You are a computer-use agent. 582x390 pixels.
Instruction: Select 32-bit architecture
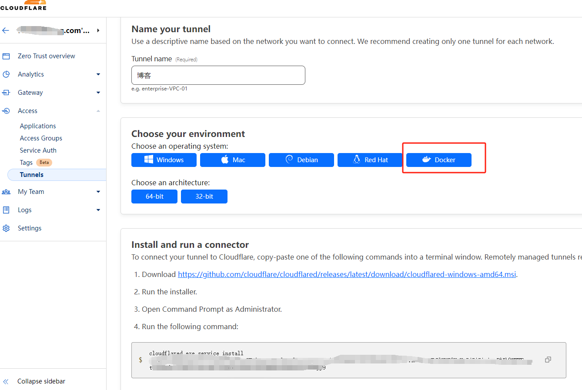(204, 197)
